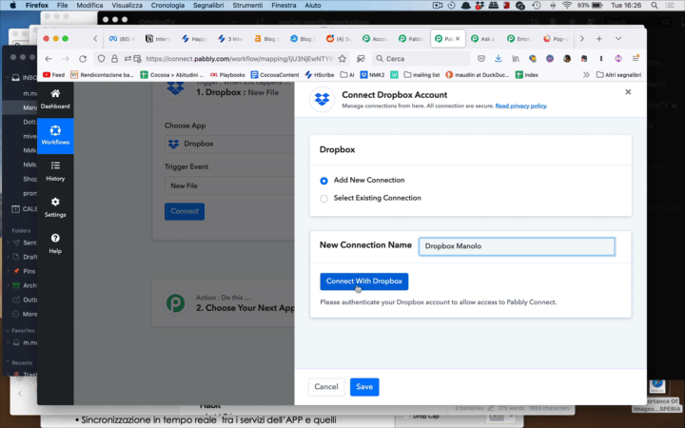Open a new tab with plus button

(599, 39)
